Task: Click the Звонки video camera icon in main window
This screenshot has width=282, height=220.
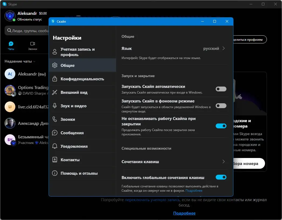Action: point(33,44)
